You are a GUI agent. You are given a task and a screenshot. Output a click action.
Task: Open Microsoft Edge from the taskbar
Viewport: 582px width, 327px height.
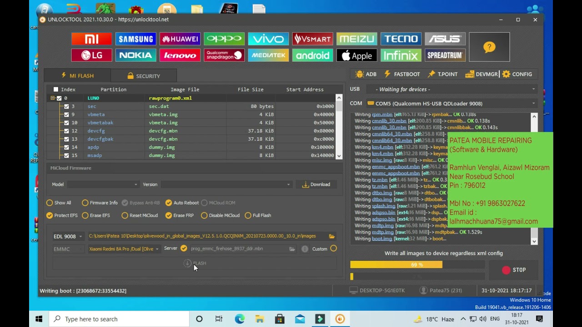[240, 319]
